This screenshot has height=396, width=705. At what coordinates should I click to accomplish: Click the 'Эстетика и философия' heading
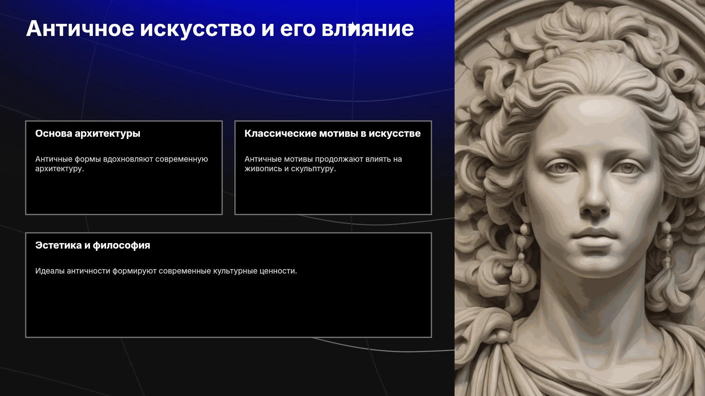coord(93,245)
